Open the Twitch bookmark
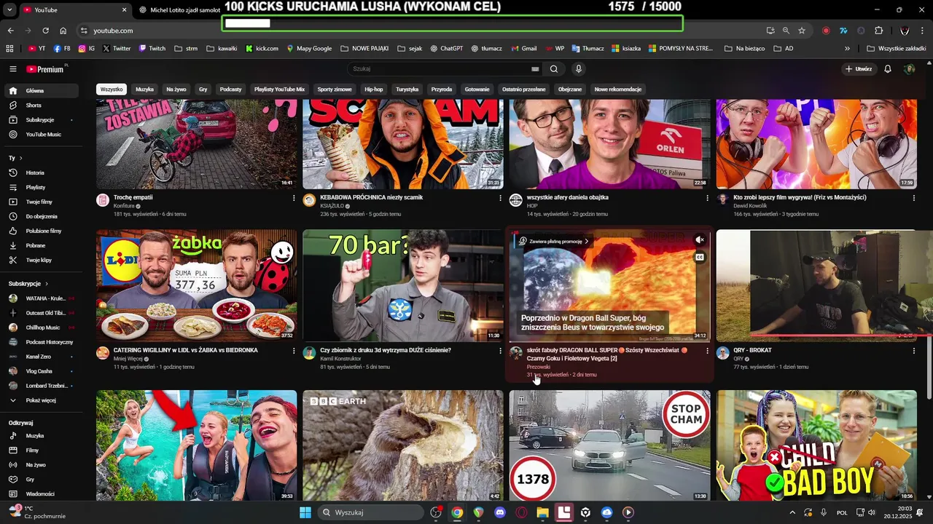This screenshot has height=524, width=933. tap(152, 49)
